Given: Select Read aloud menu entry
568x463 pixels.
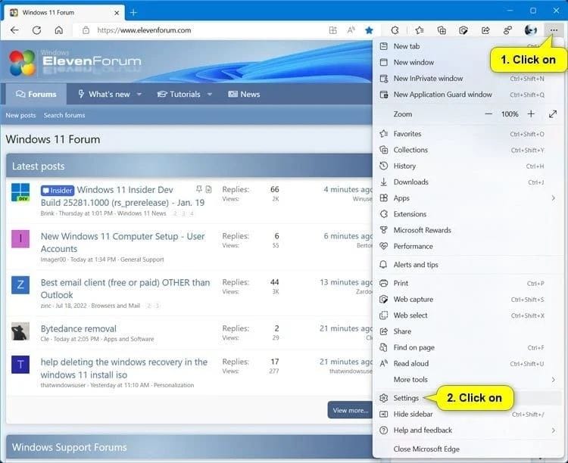Looking at the screenshot, I should pos(468,363).
